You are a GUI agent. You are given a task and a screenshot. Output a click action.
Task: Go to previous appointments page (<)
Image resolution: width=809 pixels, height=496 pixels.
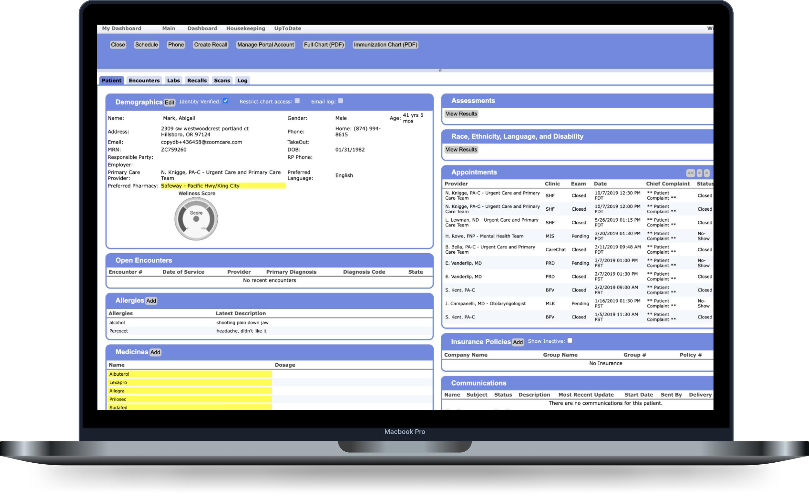coord(699,173)
